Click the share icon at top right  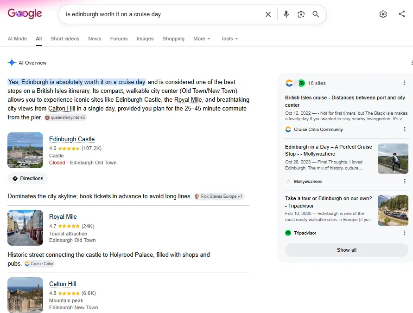point(402,14)
